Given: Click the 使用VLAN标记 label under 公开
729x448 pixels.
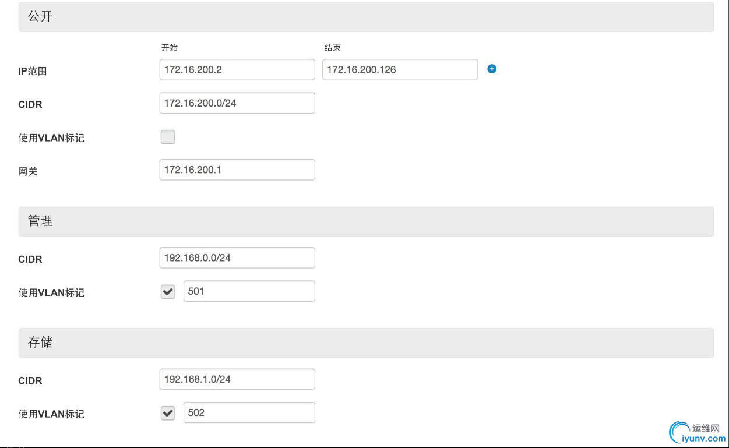Looking at the screenshot, I should click(51, 138).
